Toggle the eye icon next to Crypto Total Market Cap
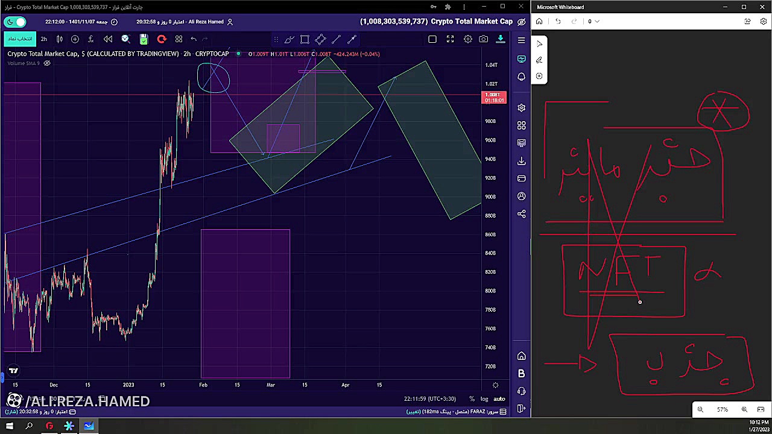The width and height of the screenshot is (772, 434). coord(522,22)
